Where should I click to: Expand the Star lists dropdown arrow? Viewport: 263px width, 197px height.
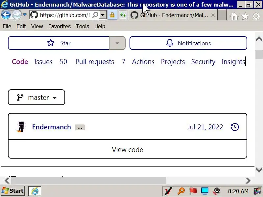pyautogui.click(x=117, y=43)
